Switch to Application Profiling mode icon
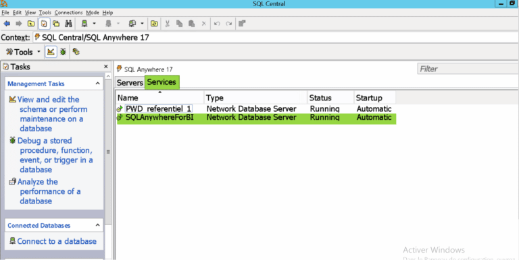The image size is (519, 260). pos(76,52)
